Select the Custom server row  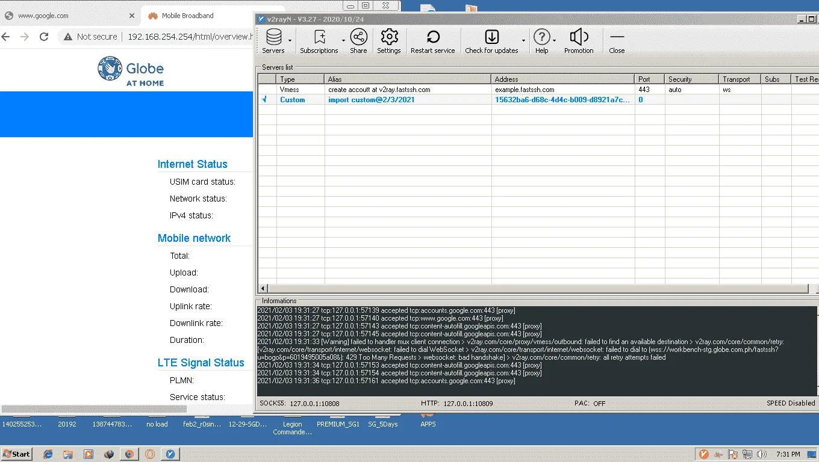click(x=538, y=99)
